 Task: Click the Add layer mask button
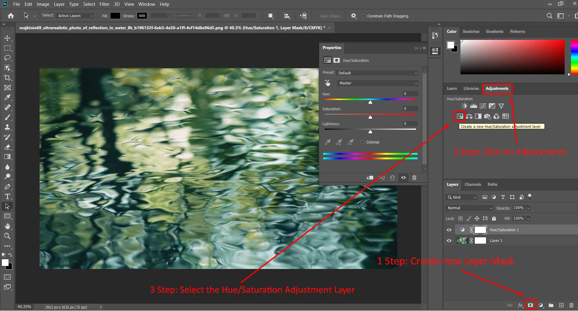pos(530,305)
